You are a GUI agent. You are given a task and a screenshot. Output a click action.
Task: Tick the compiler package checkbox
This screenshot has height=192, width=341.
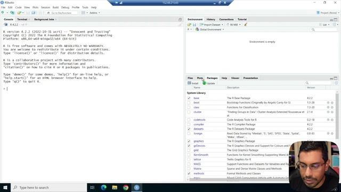pyautogui.click(x=189, y=124)
